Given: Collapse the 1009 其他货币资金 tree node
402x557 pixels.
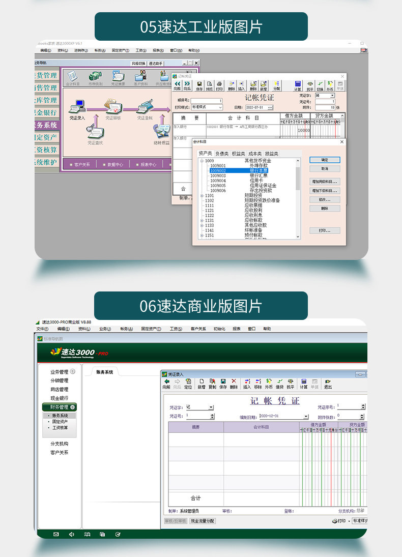Looking at the screenshot, I should point(202,161).
